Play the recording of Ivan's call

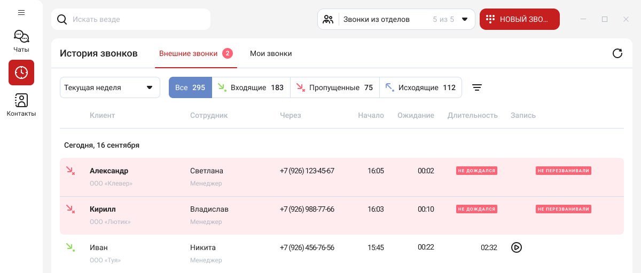(516, 247)
